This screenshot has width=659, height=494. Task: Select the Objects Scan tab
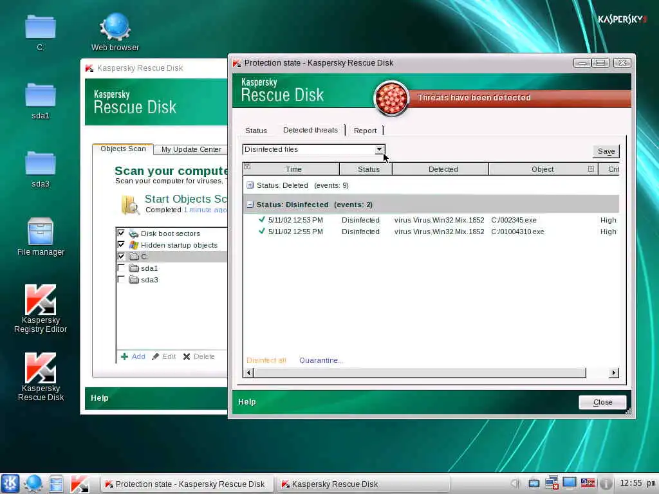123,149
